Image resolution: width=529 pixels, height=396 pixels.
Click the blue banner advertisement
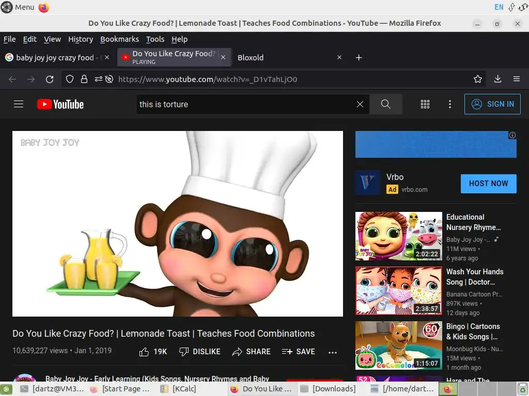pos(436,144)
